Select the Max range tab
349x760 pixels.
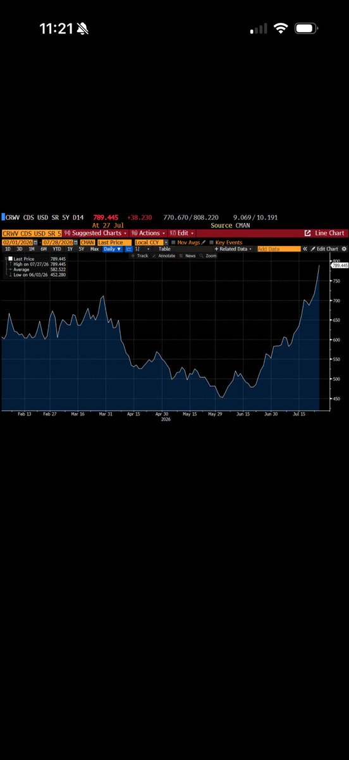tap(94, 249)
